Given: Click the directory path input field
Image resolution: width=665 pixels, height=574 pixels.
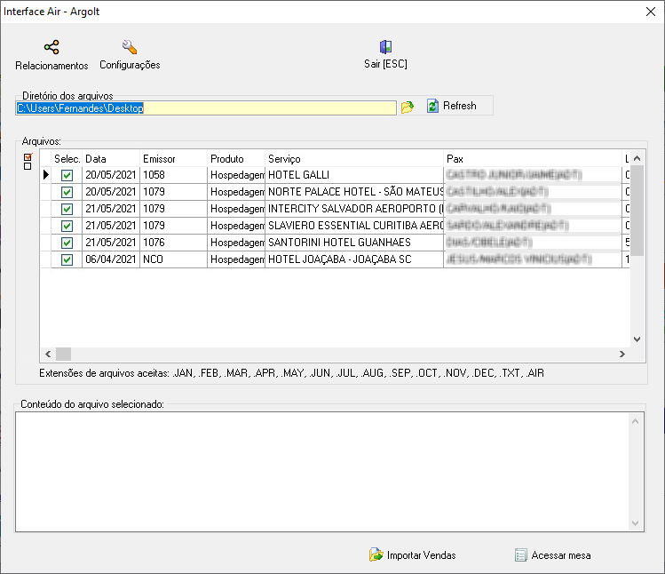Looking at the screenshot, I should pos(206,108).
